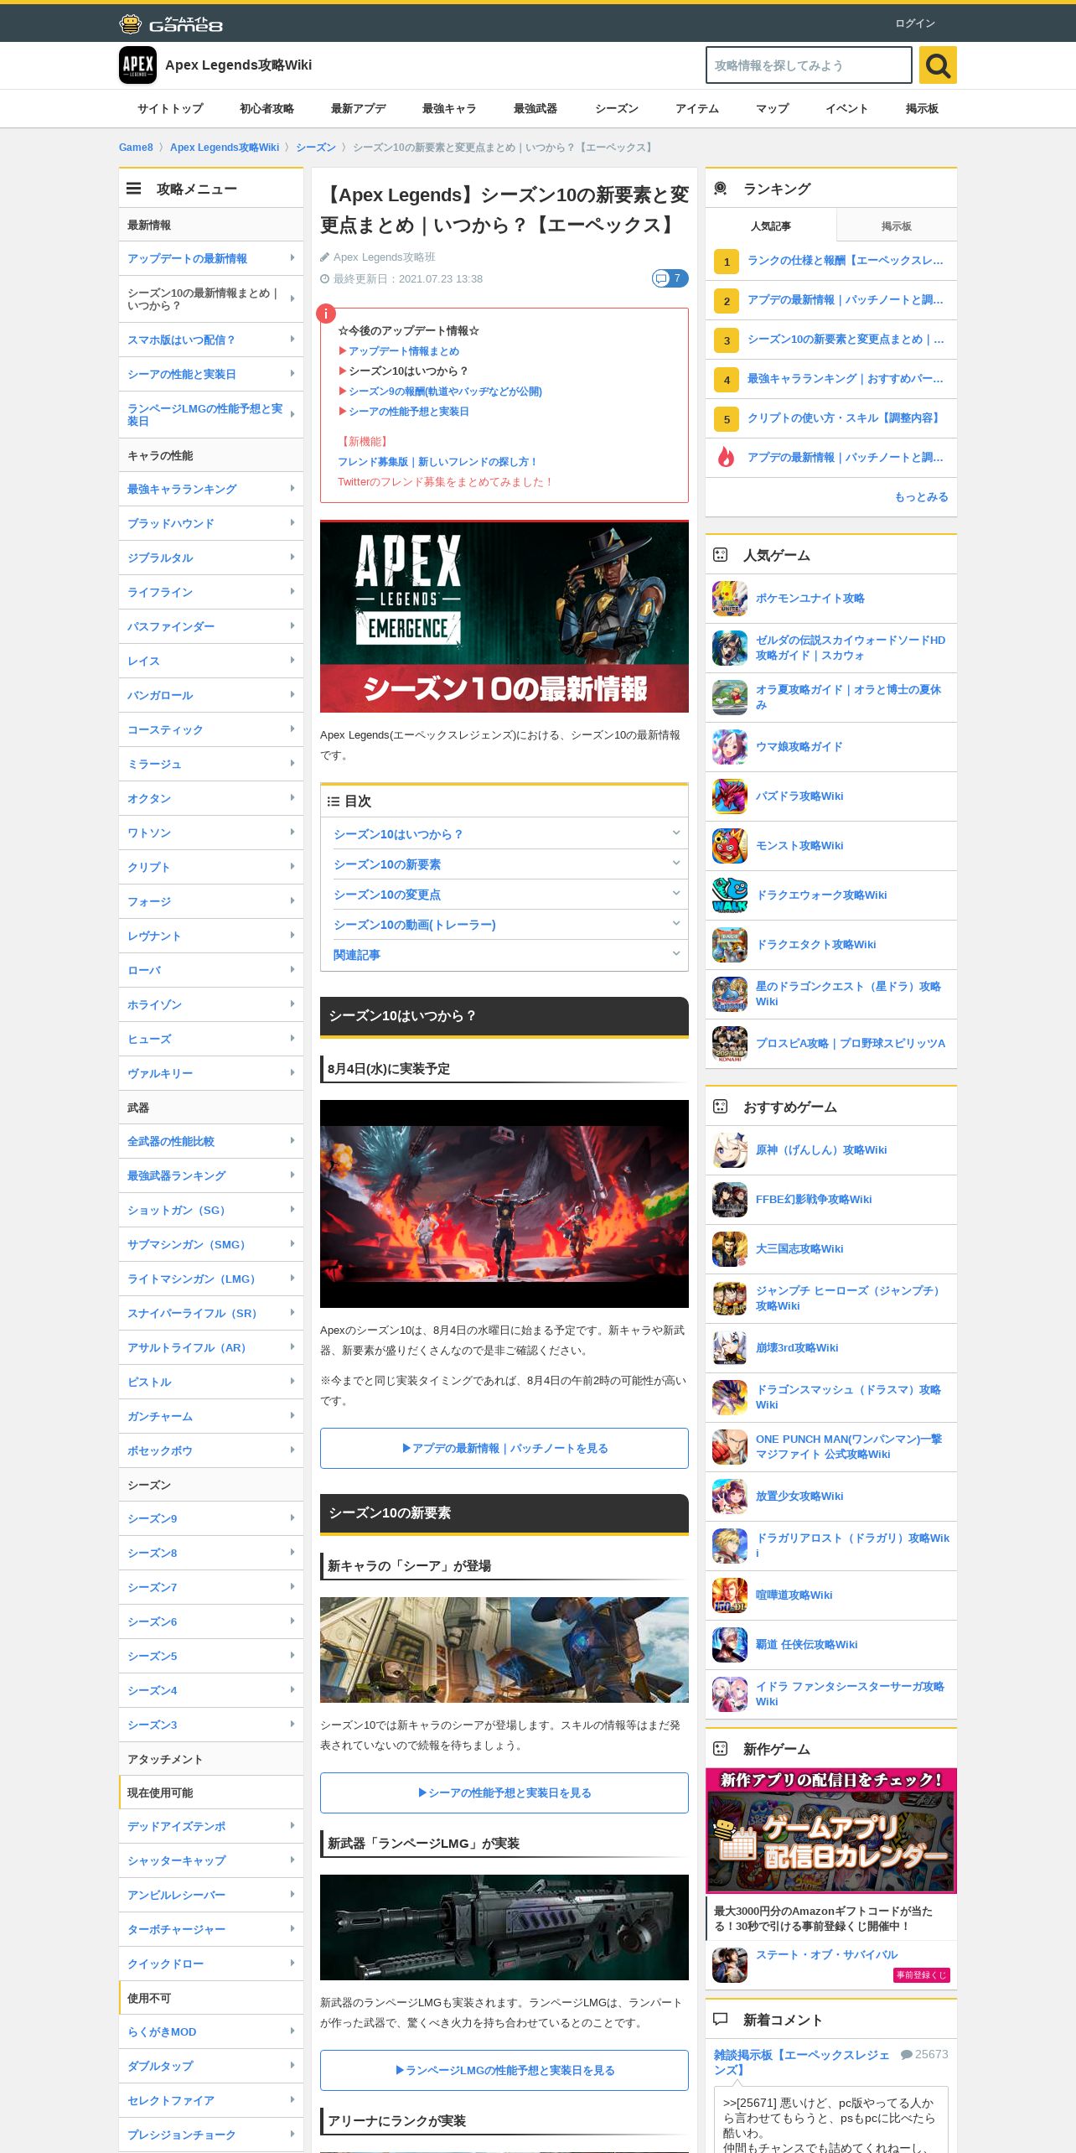Click the ドラクエウォーク攻略Wiki game icon
This screenshot has width=1076, height=2153.
pos(730,895)
